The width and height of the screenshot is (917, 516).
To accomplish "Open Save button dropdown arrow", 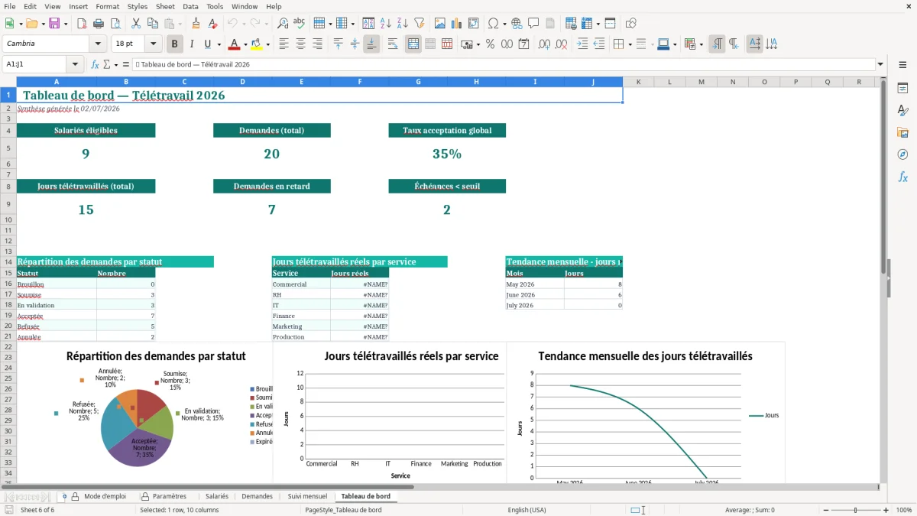I will pos(65,24).
